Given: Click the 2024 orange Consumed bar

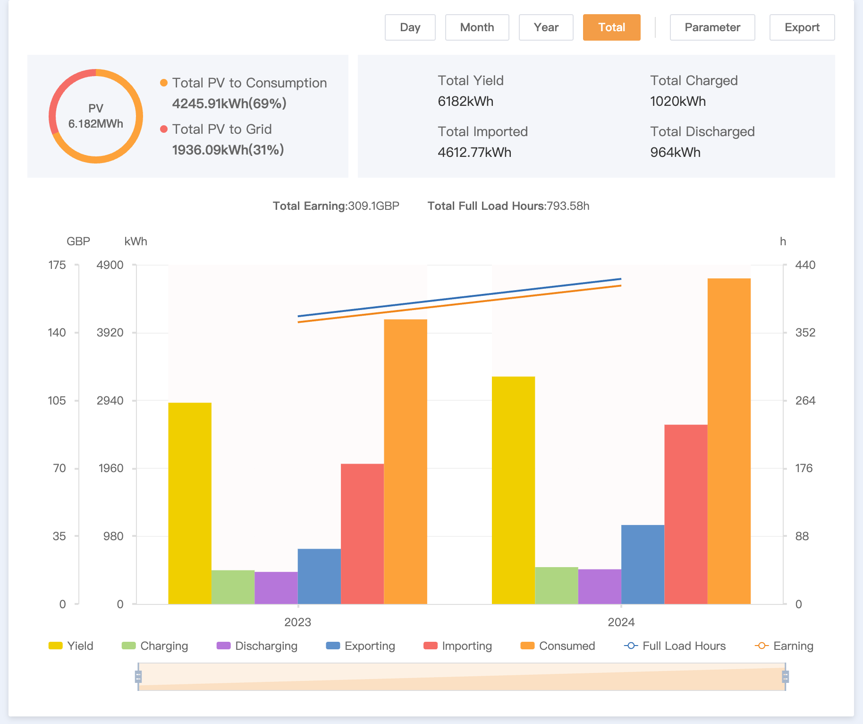Looking at the screenshot, I should pos(729,441).
